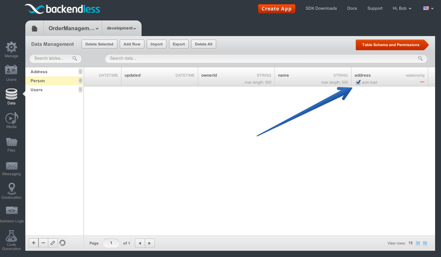Focus the Search data field
This screenshot has height=257, width=441.
(x=266, y=58)
